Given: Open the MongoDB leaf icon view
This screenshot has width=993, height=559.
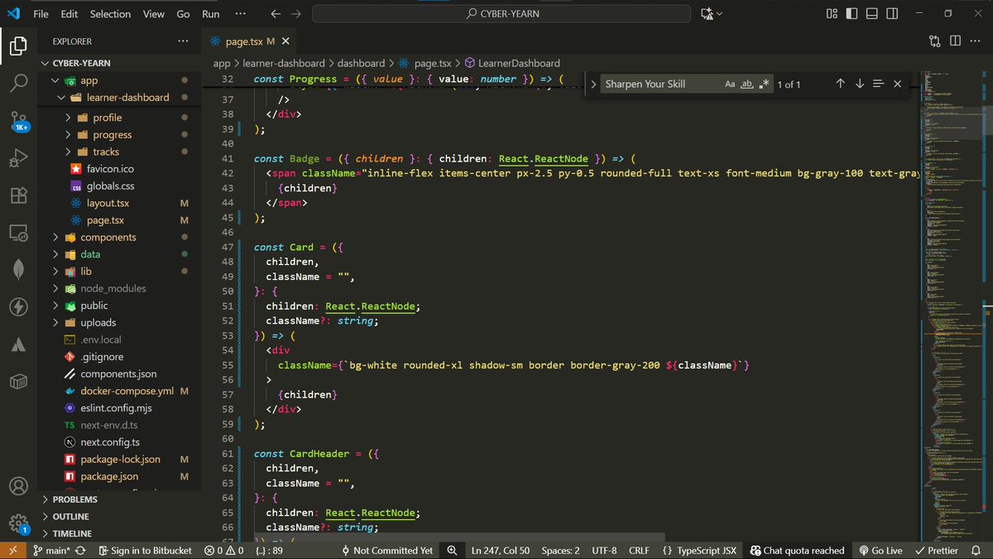Looking at the screenshot, I should 18,270.
